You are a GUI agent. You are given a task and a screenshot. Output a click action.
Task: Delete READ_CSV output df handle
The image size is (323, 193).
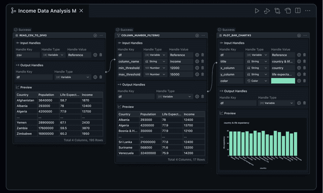click(101, 77)
